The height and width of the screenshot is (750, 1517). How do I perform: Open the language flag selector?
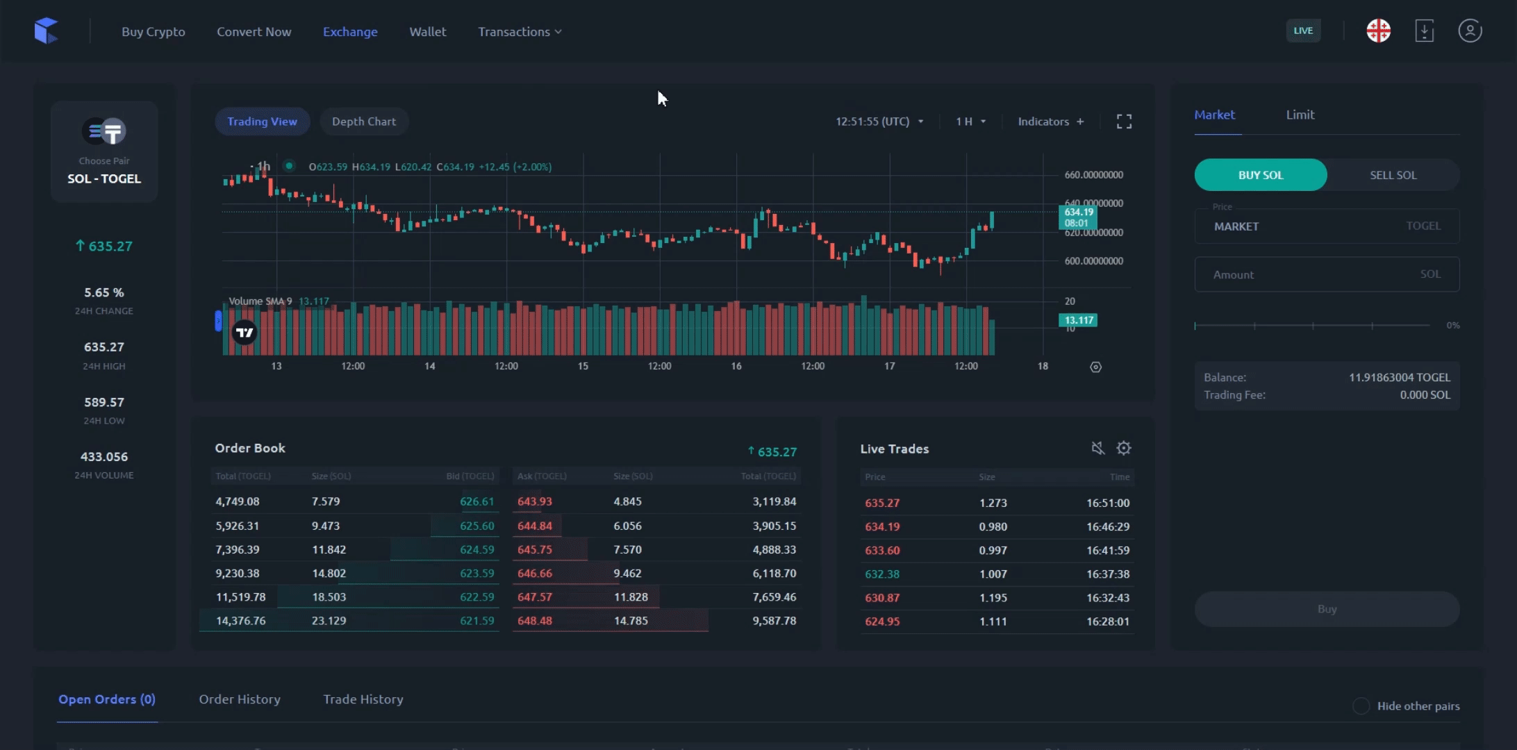pyautogui.click(x=1378, y=31)
